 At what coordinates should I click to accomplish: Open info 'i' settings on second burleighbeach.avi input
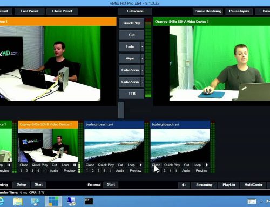point(176,171)
